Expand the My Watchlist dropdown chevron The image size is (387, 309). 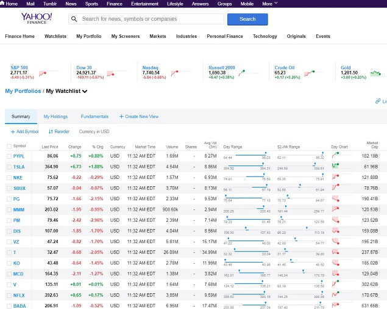tap(85, 91)
